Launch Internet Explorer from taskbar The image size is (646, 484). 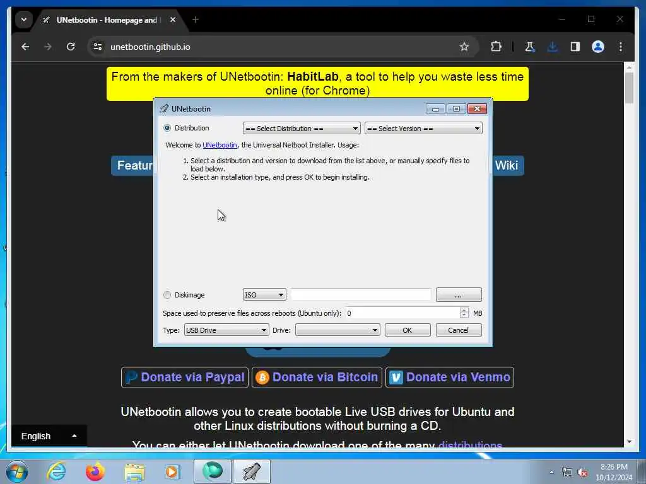pos(56,471)
